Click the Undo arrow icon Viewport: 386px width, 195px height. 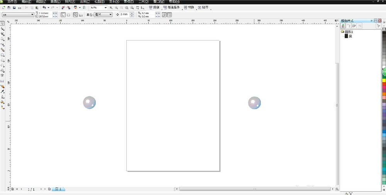coord(44,8)
